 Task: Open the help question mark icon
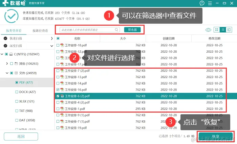coord(202,3)
